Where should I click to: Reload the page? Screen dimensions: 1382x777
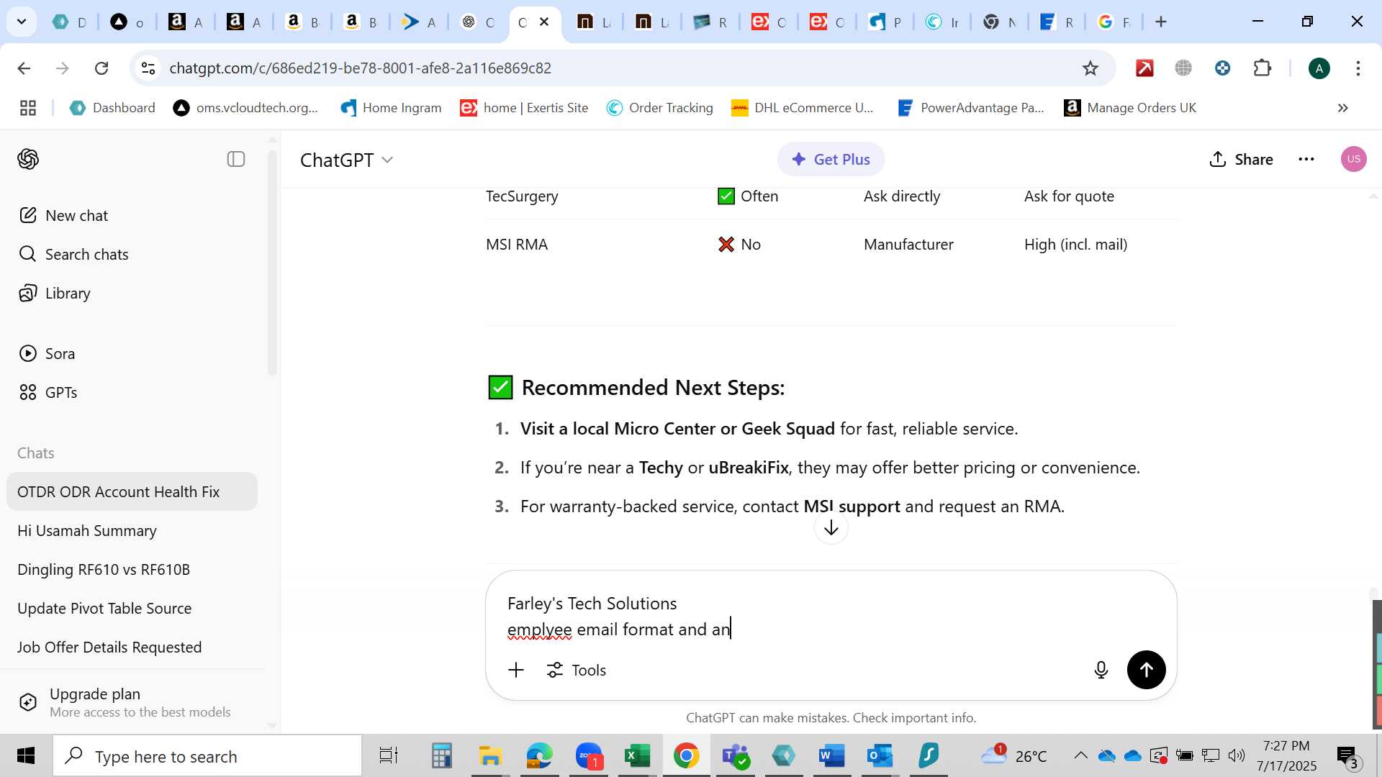(101, 68)
